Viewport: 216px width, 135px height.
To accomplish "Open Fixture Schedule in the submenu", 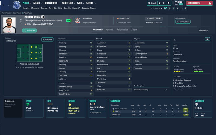I will coord(65,8).
